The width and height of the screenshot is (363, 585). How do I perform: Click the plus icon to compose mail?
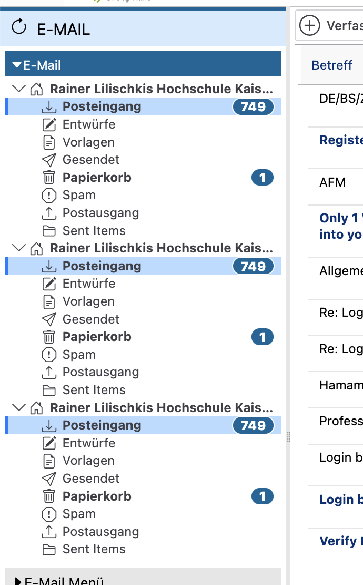(310, 25)
